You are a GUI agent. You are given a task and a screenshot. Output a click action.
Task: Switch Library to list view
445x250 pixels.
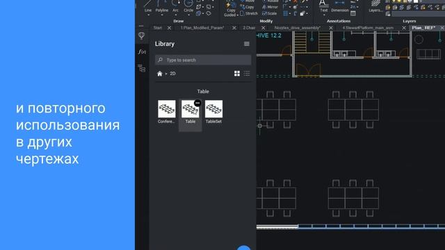tap(247, 74)
